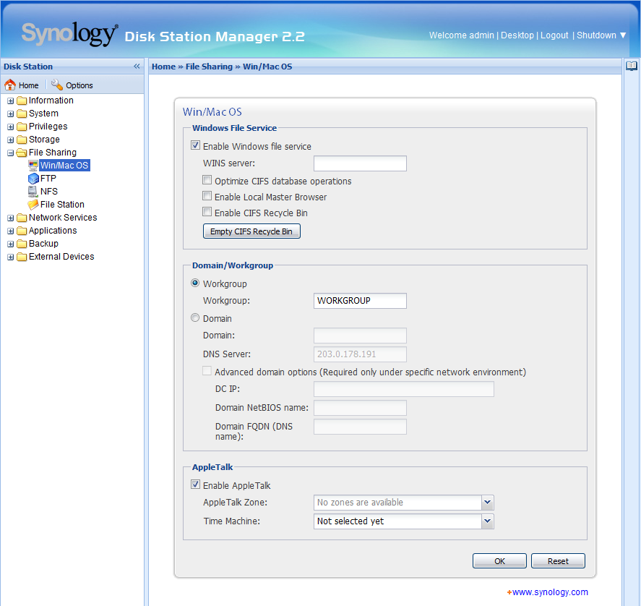Expand the Applications tree node
Viewport: 641px width, 606px height.
point(11,231)
